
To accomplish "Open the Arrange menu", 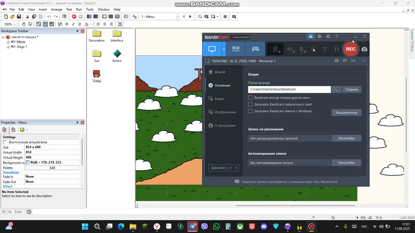I will coord(56,9).
